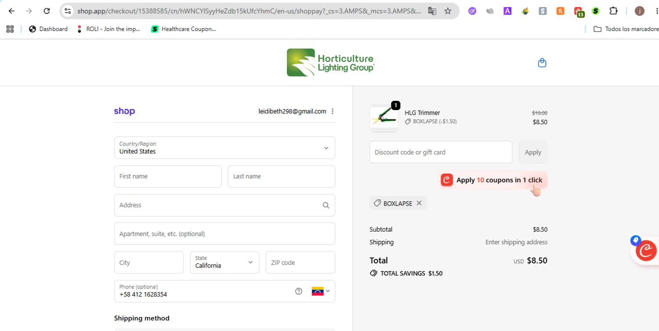Open the browser profile avatar 'j'

640,11
